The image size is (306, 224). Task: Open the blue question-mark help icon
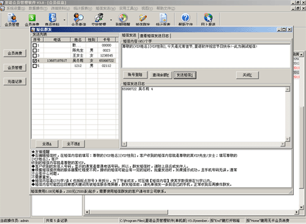185,20
